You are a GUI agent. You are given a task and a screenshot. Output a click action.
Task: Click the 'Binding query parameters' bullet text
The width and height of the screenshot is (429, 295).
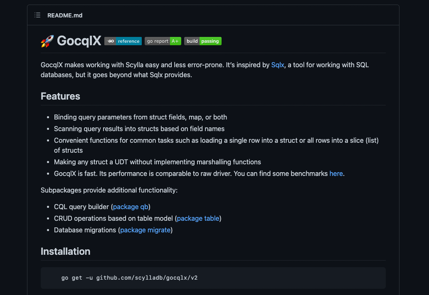click(x=141, y=117)
